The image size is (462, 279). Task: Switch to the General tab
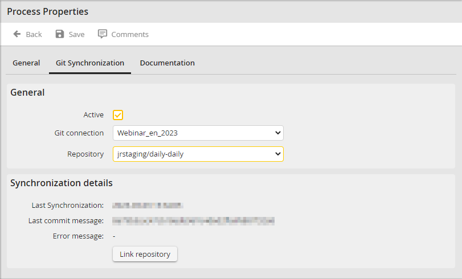26,63
